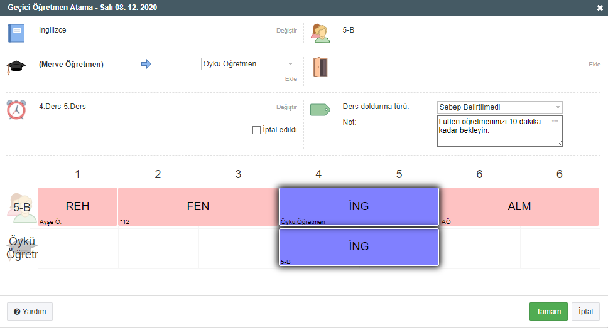Click the blue arrow next to Merve Öğretmen

(146, 64)
